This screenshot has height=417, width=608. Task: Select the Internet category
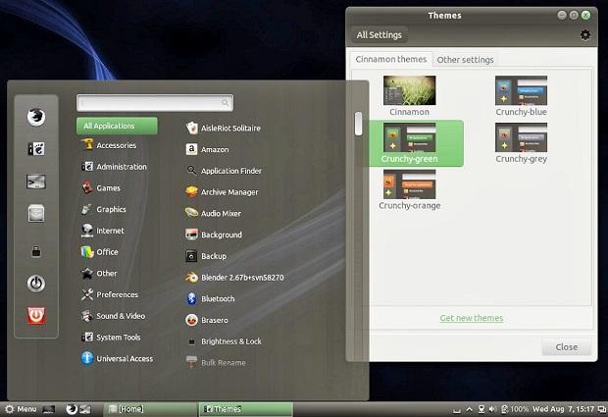[x=103, y=231]
